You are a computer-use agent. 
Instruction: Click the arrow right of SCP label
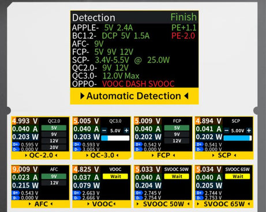tap(235, 156)
